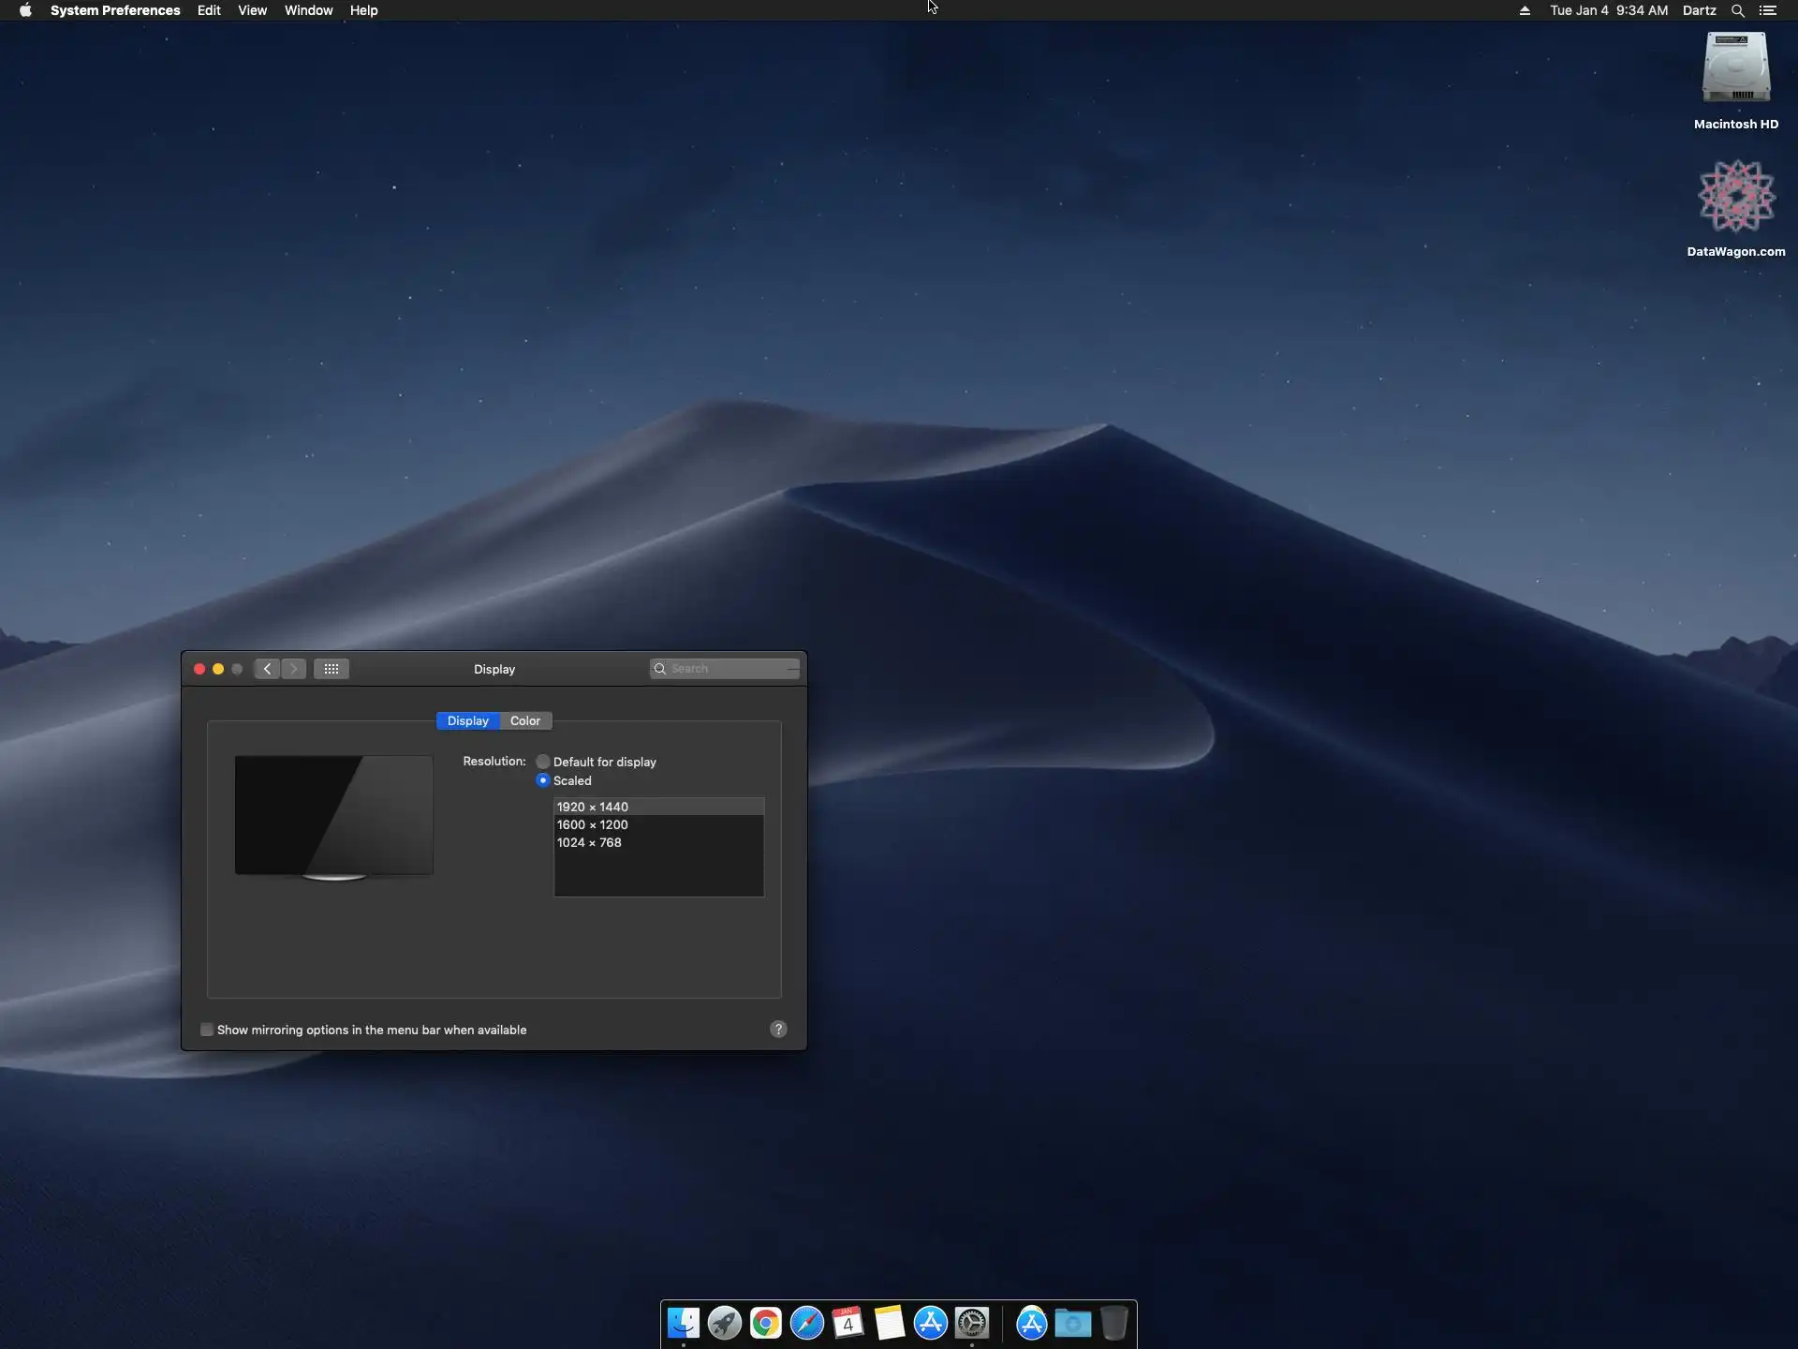The width and height of the screenshot is (1798, 1349).
Task: Enable Show mirroring options checkbox
Action: point(207,1030)
